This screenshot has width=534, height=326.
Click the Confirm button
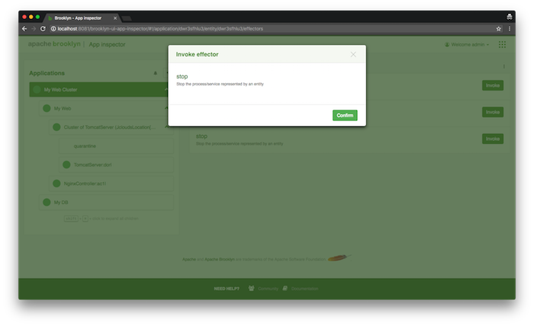(x=345, y=115)
